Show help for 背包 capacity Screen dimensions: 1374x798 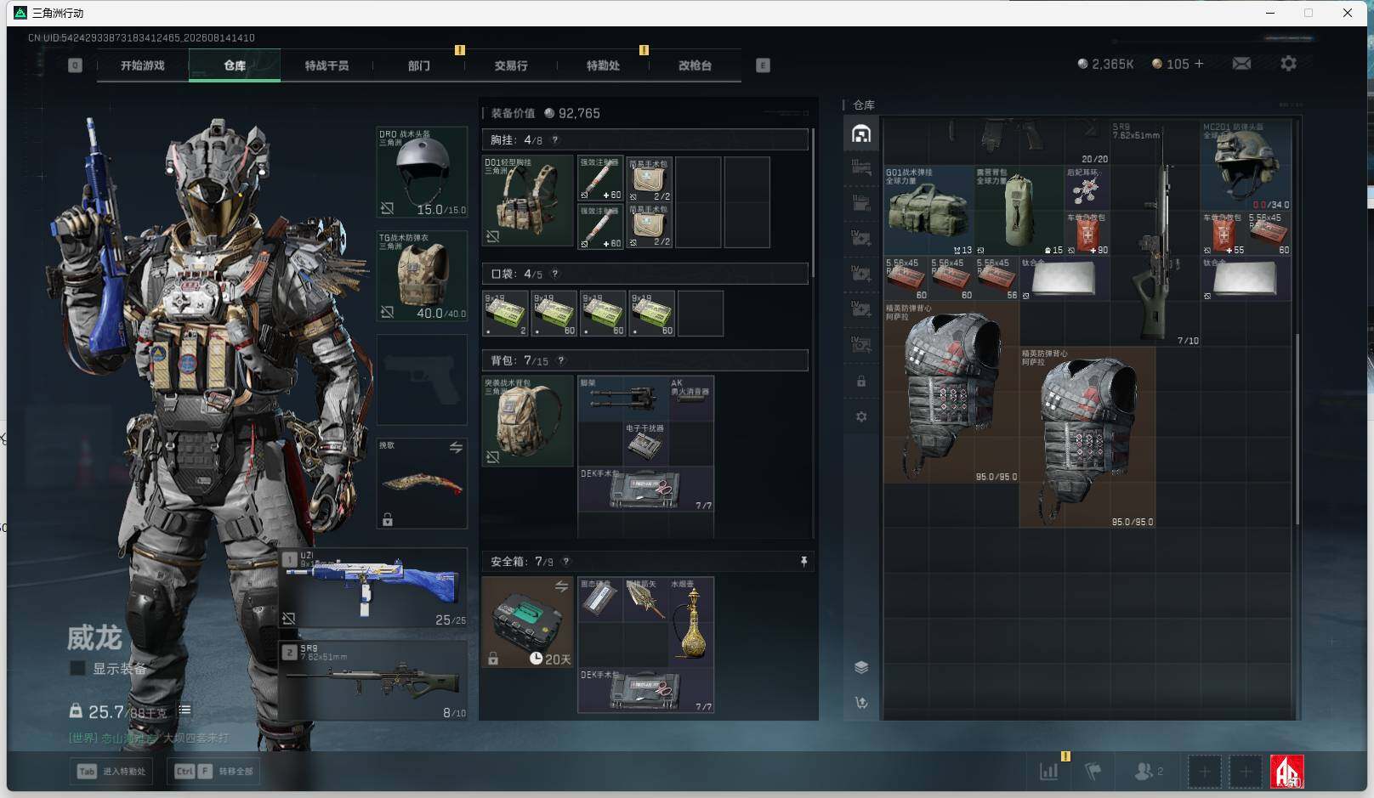[560, 360]
